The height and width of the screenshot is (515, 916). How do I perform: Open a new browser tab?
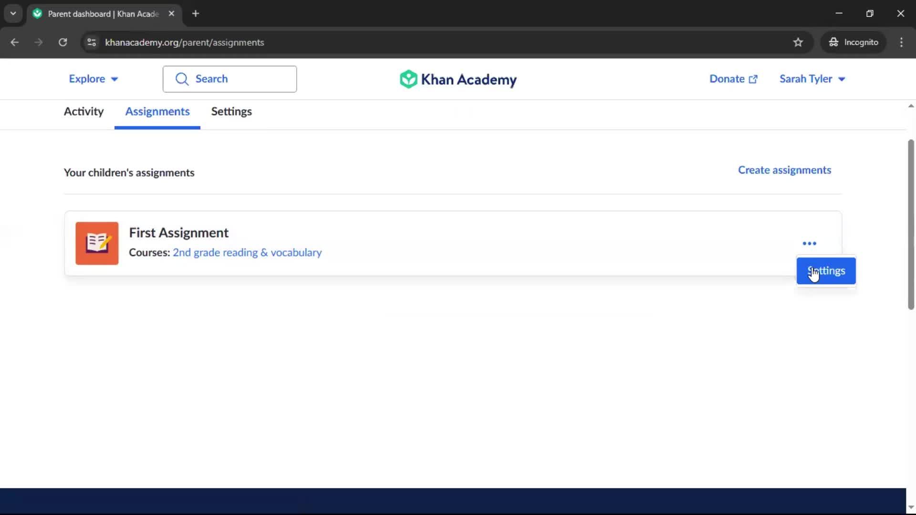196,14
